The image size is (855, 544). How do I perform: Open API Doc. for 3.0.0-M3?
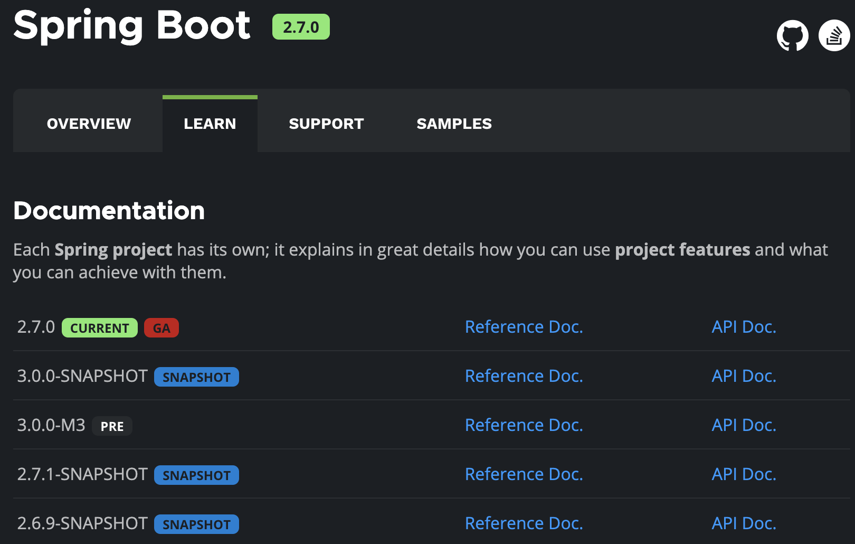pyautogui.click(x=744, y=425)
